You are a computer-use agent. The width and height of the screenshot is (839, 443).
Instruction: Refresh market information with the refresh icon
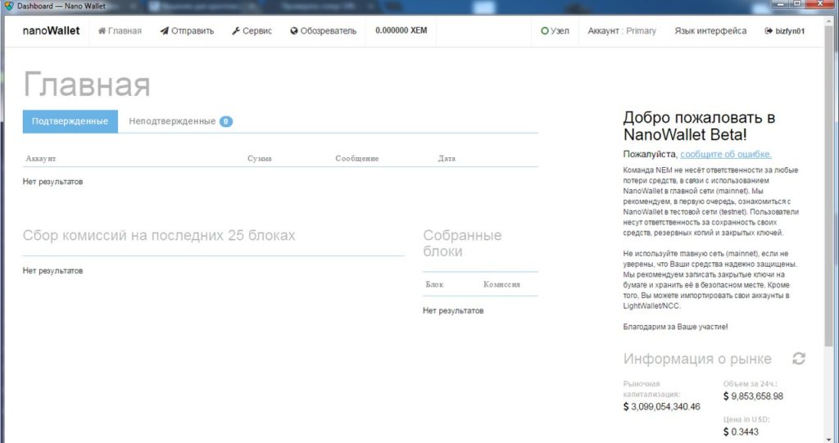(x=799, y=359)
